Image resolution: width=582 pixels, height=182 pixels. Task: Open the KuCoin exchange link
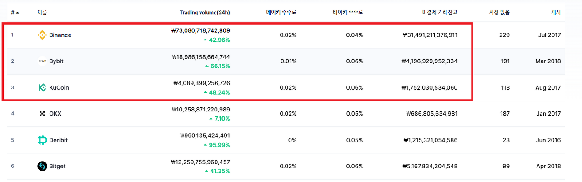(59, 87)
